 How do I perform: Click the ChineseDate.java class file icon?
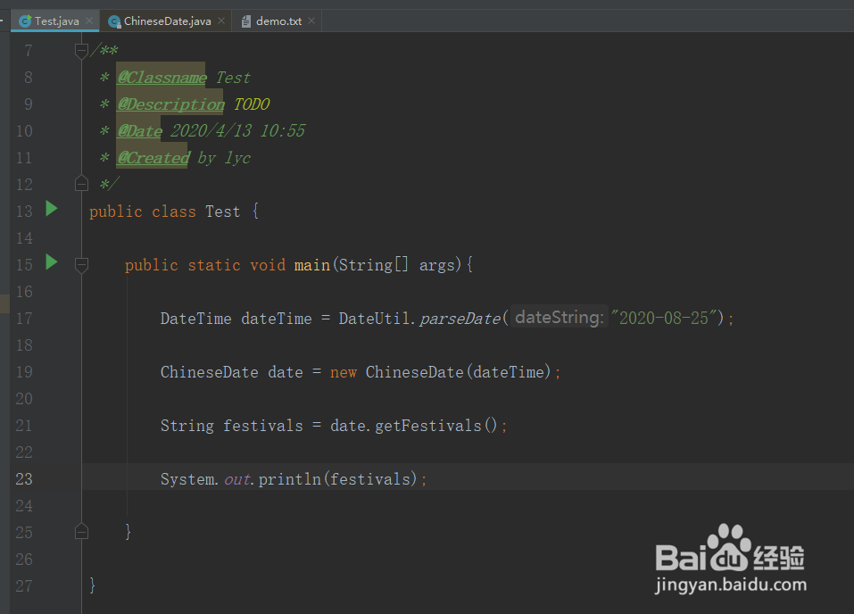pos(114,21)
